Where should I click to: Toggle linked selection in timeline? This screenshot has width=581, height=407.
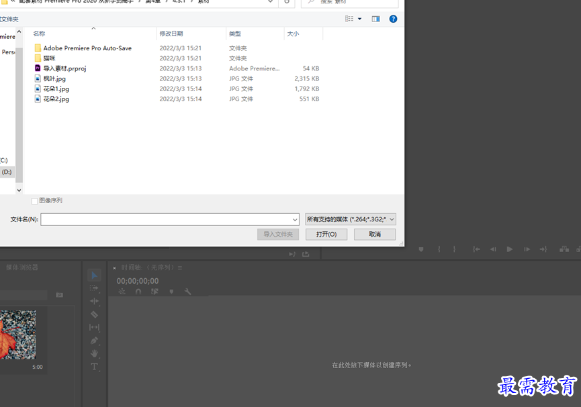tap(155, 292)
